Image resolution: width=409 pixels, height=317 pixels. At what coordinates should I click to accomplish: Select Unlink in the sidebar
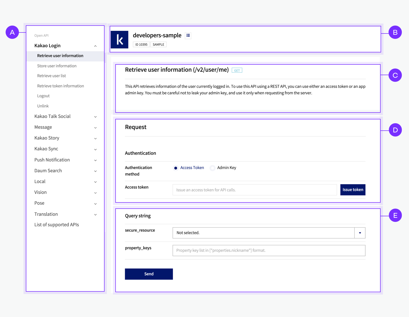click(43, 106)
